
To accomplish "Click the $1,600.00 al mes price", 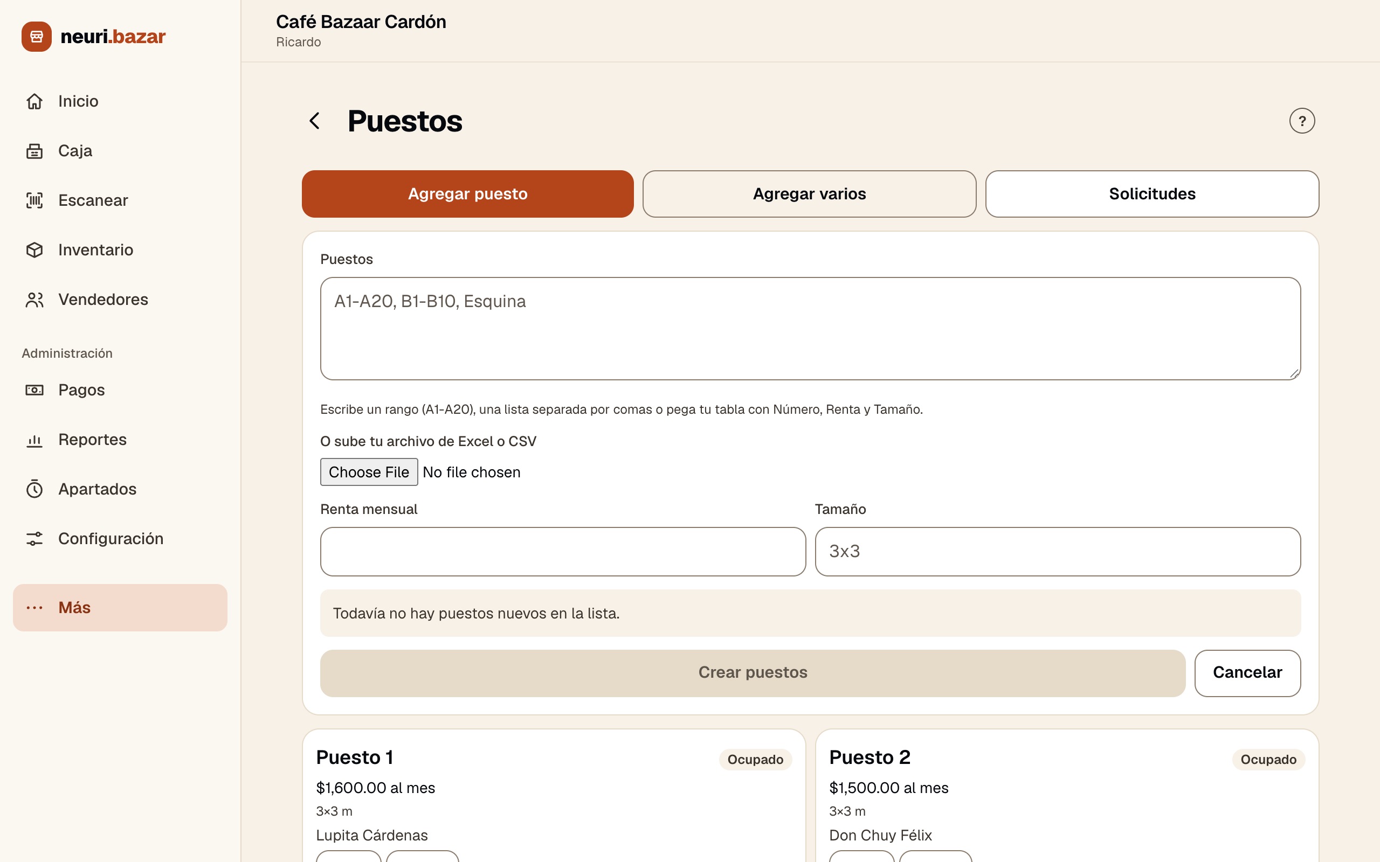I will [375, 788].
